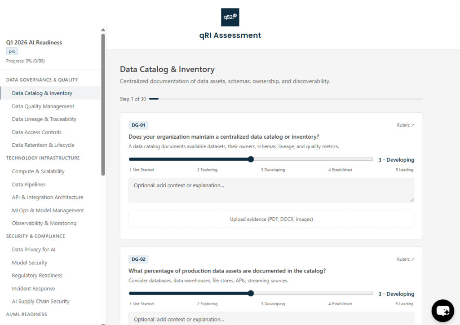Click '4 Established' label under DG-01
460x325 pixels.
tap(341, 170)
